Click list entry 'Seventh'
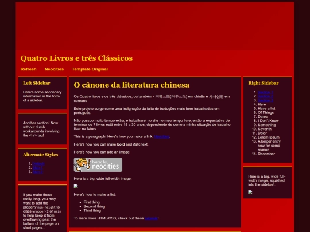This screenshot has width=310, height=232. click(265, 129)
